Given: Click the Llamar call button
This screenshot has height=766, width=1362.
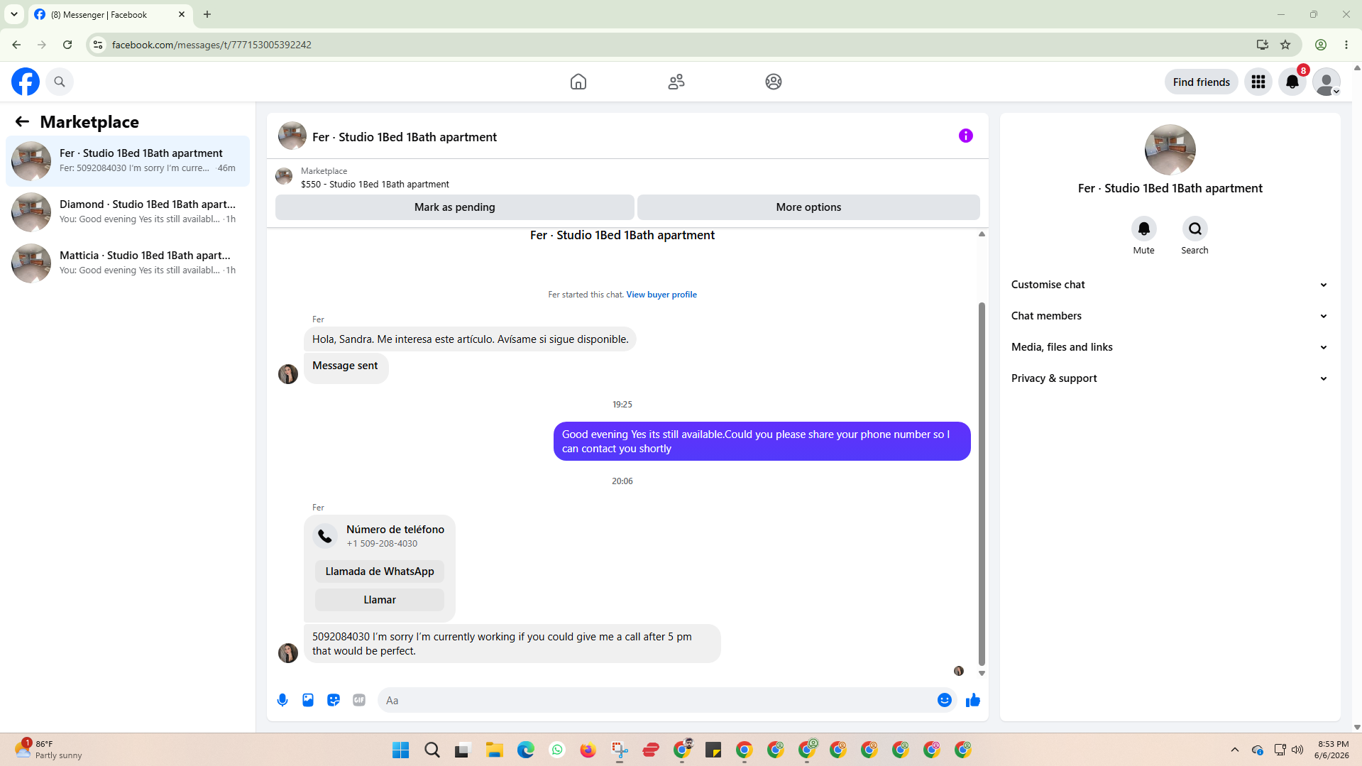Looking at the screenshot, I should [x=380, y=600].
